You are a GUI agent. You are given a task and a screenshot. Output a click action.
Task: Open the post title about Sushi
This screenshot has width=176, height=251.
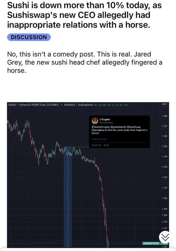pos(85,15)
